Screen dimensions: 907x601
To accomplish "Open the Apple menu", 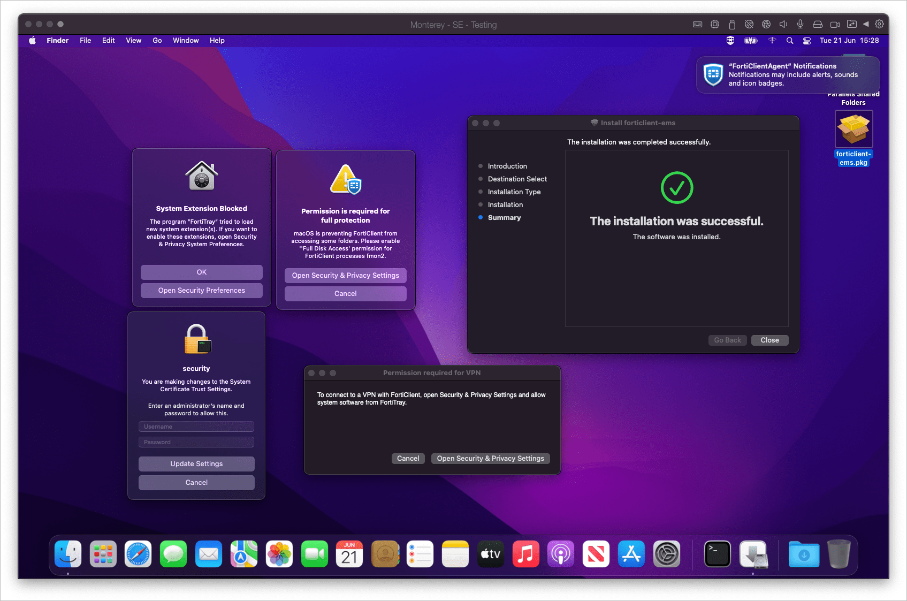I will 32,41.
